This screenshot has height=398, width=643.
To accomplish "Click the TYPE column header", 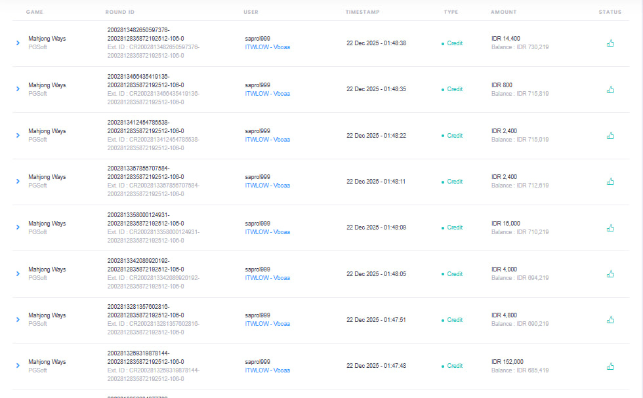I will click(451, 12).
